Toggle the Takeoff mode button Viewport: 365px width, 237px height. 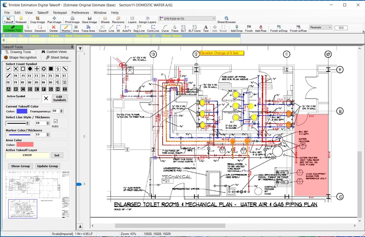(x=8, y=20)
